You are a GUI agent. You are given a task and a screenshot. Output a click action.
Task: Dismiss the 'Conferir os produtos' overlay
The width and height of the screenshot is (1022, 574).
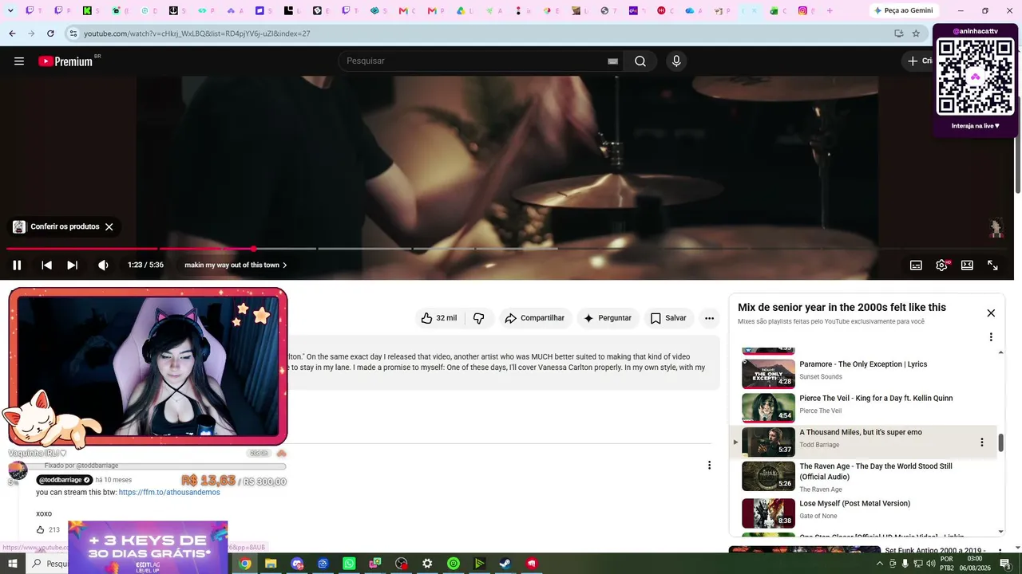click(x=109, y=226)
